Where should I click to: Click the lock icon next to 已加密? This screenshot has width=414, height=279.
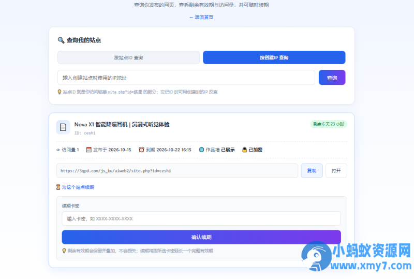pyautogui.click(x=244, y=150)
